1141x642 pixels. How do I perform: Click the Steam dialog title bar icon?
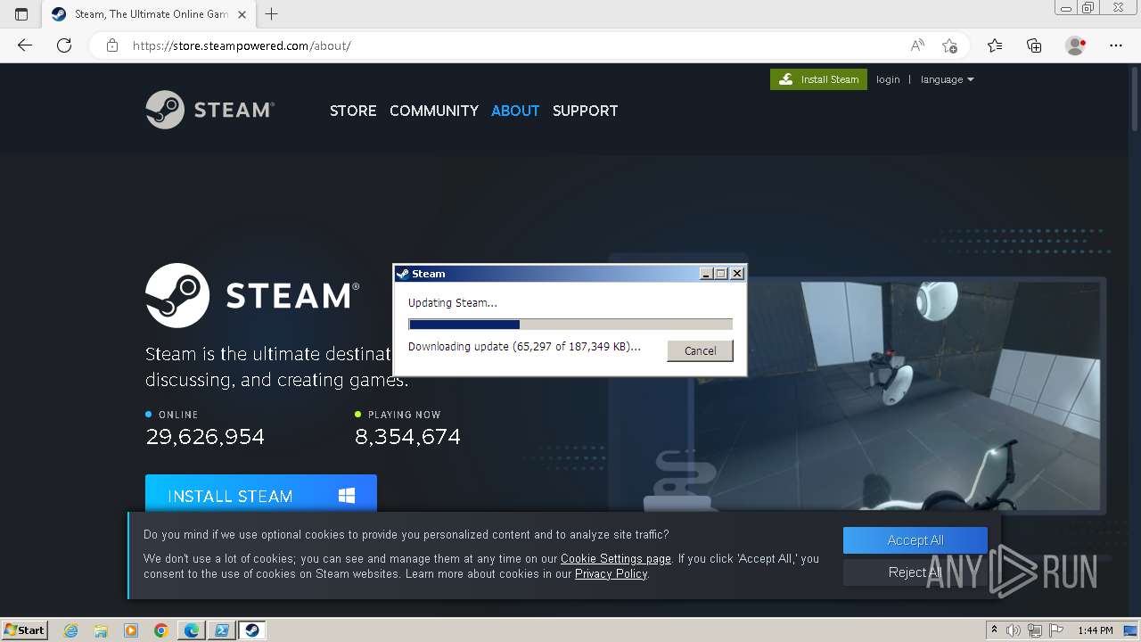click(403, 274)
